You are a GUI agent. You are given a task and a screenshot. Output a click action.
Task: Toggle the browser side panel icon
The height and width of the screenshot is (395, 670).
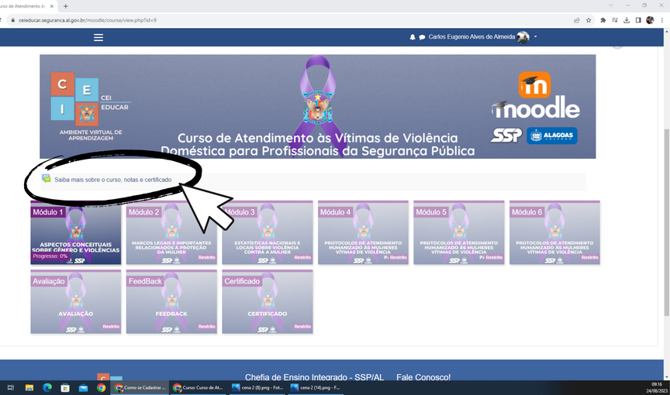pos(638,20)
